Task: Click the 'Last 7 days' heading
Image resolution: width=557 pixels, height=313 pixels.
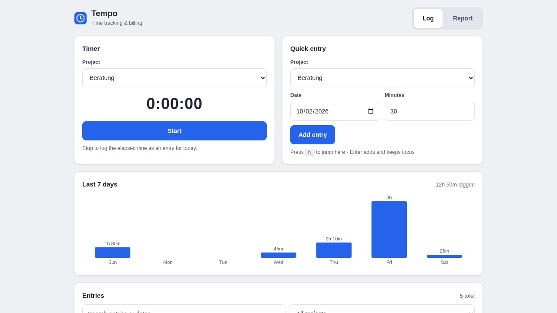Action: [x=100, y=184]
